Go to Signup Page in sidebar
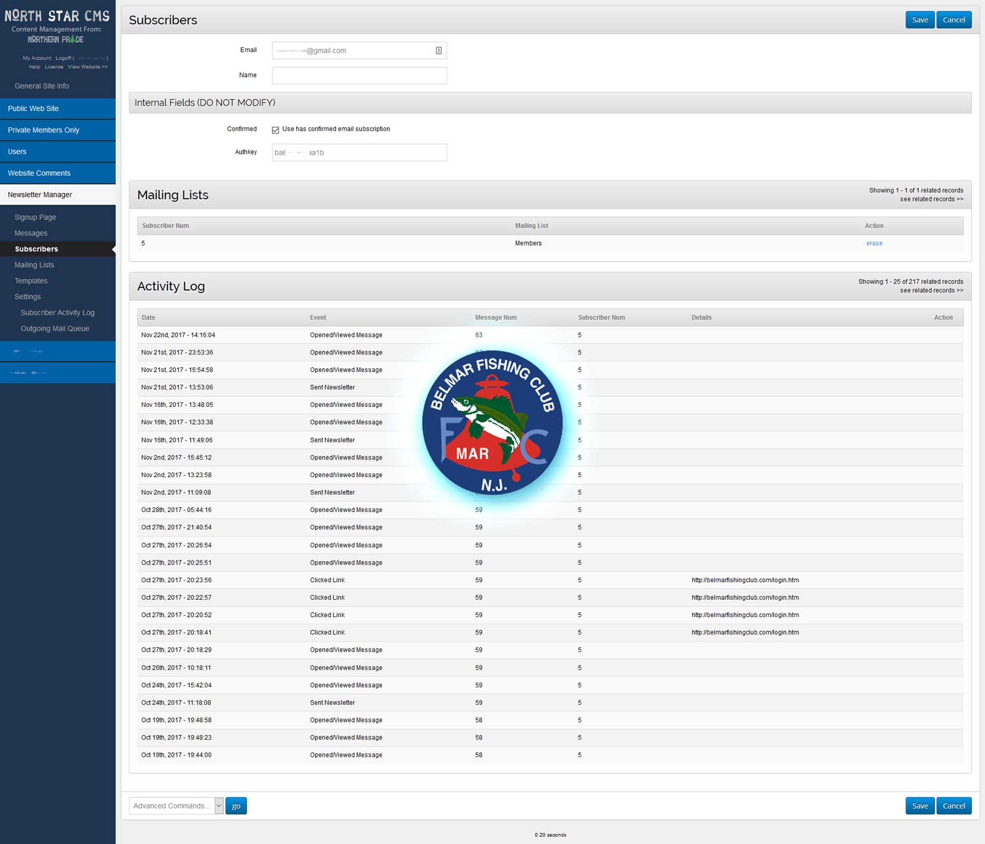985x844 pixels. (35, 217)
